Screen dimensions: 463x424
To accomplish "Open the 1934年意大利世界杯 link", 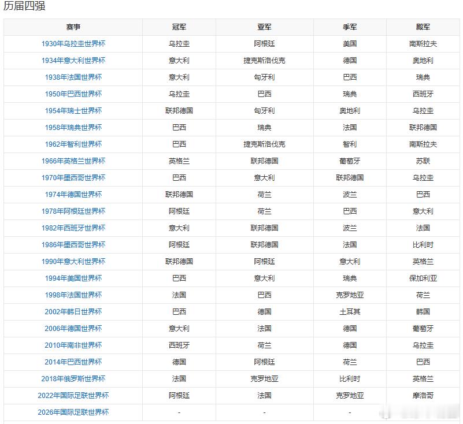I will 73,61.
